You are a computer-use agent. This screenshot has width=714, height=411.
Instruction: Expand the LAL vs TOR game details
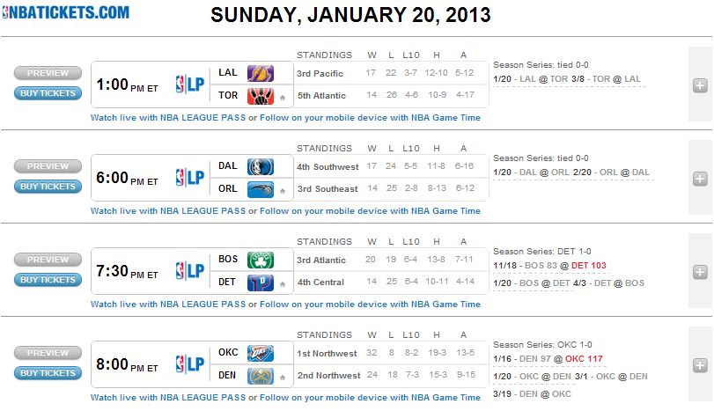[x=700, y=85]
